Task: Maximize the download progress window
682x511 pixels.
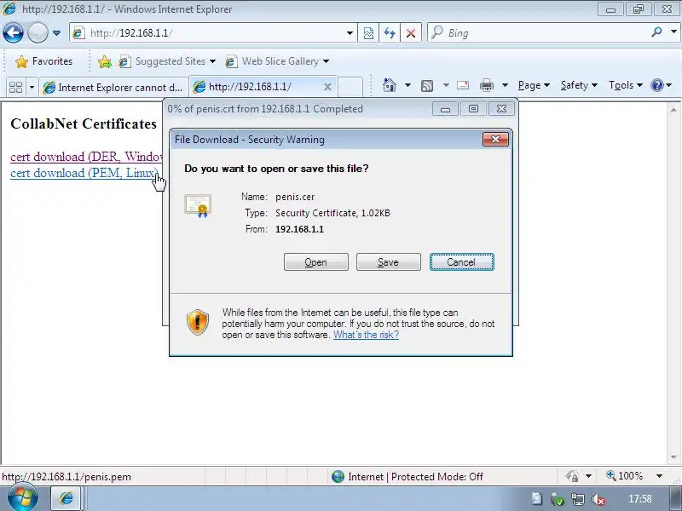Action: tap(473, 109)
